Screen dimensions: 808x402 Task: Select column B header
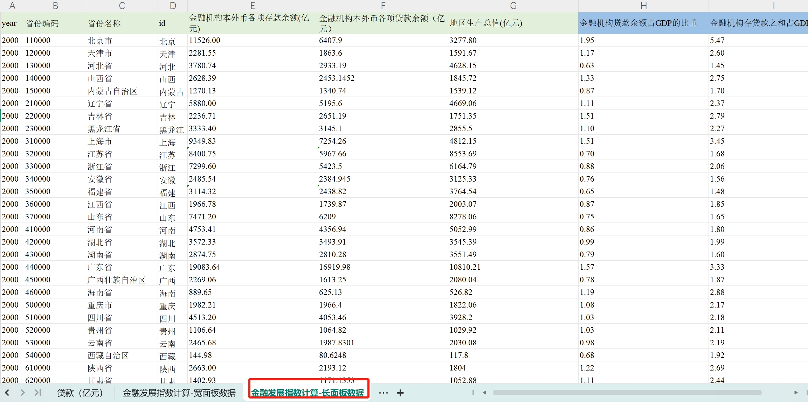pos(55,6)
